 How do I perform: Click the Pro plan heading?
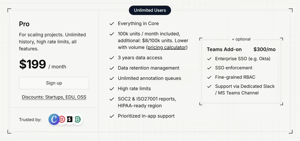(x=24, y=24)
